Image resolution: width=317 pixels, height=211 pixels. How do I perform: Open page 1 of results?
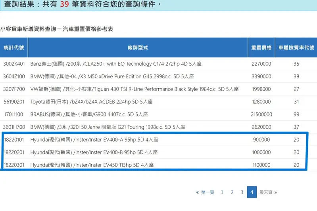click(x=222, y=192)
